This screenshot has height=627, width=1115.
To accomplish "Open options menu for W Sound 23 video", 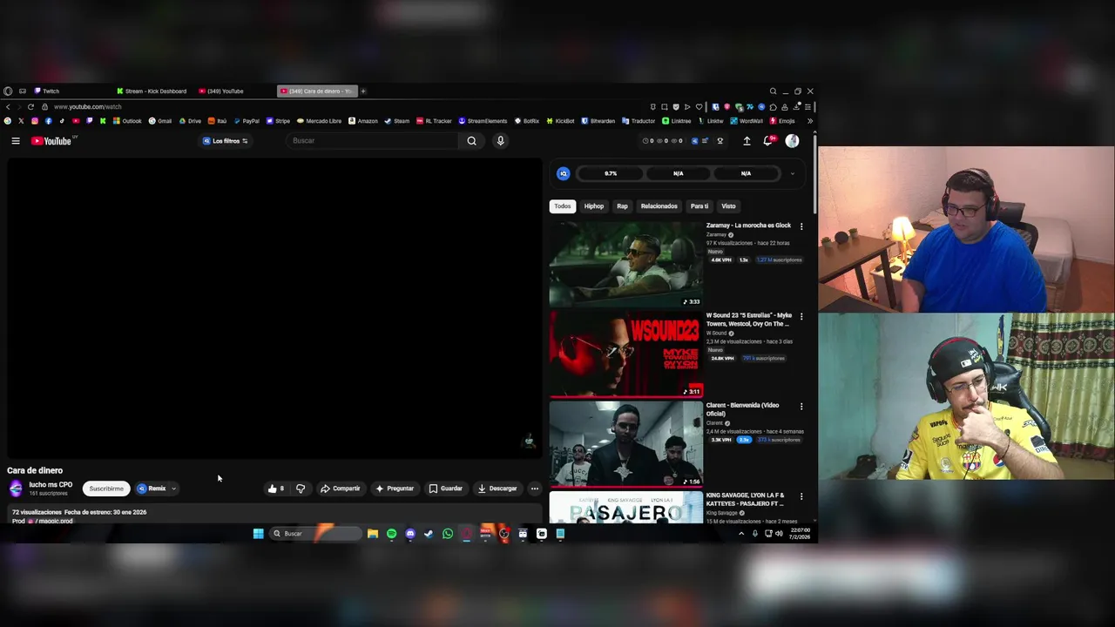I will point(801,316).
